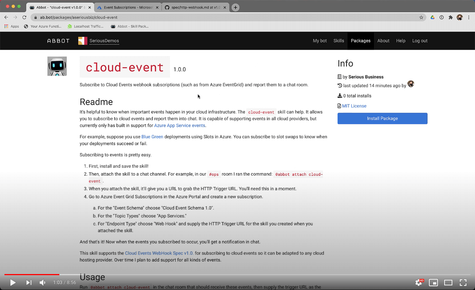Click the Abbot robot avatar image
The width and height of the screenshot is (475, 290).
click(x=57, y=66)
